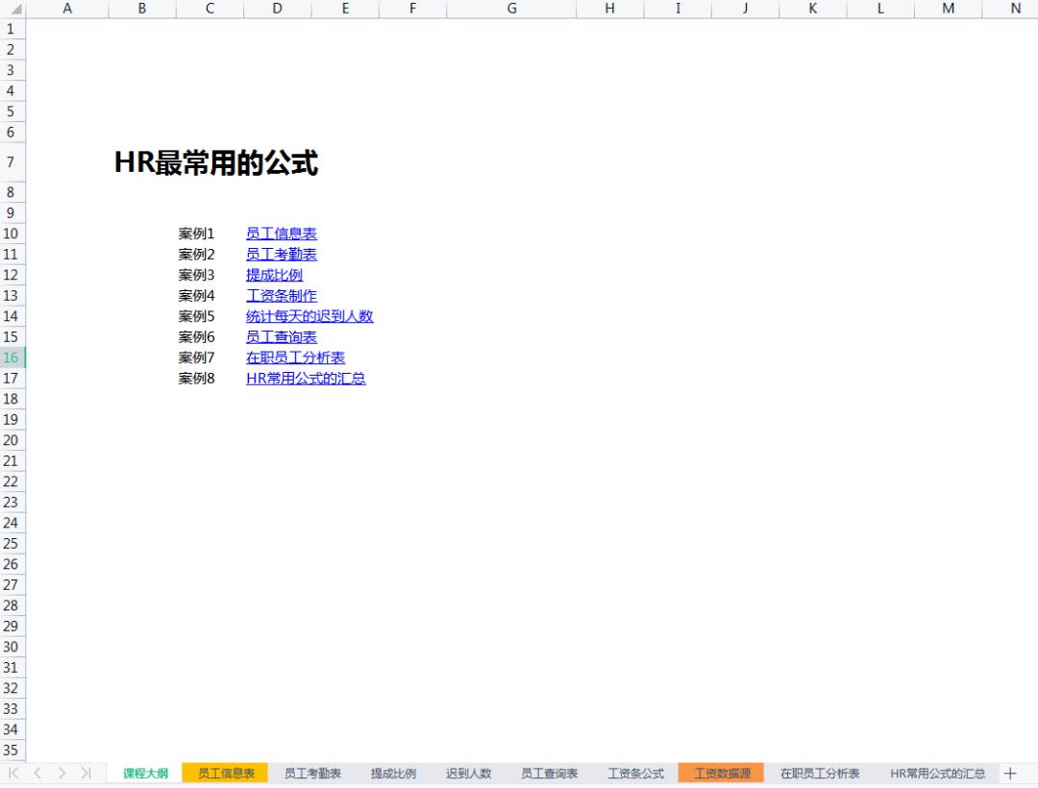The height and width of the screenshot is (788, 1038).
Task: Switch to the 员工信息表 sheet tab
Action: 224,773
